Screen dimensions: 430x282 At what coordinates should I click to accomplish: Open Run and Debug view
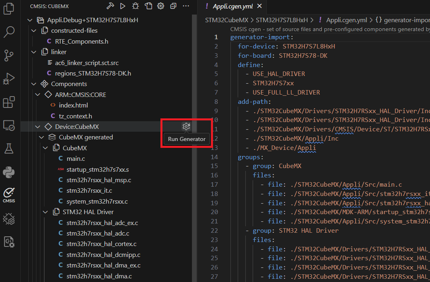click(9, 79)
